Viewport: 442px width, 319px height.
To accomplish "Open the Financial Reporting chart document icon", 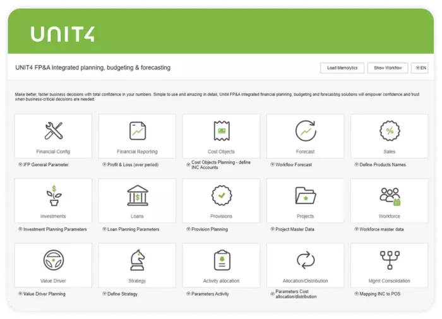I will 138,131.
